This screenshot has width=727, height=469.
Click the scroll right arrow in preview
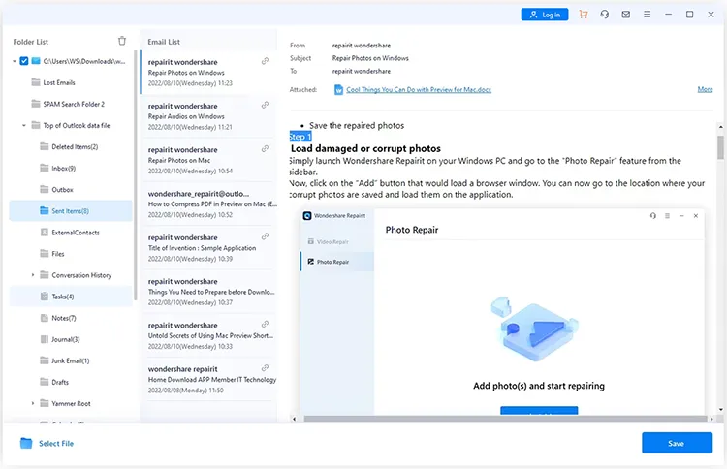(x=711, y=419)
